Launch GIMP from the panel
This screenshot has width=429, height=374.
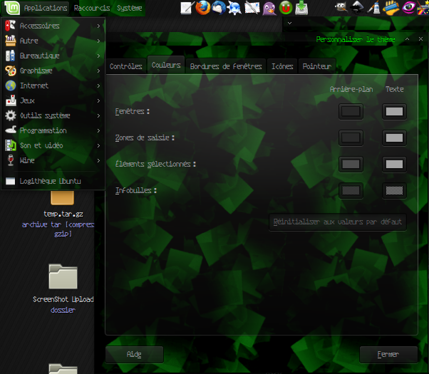coord(341,8)
